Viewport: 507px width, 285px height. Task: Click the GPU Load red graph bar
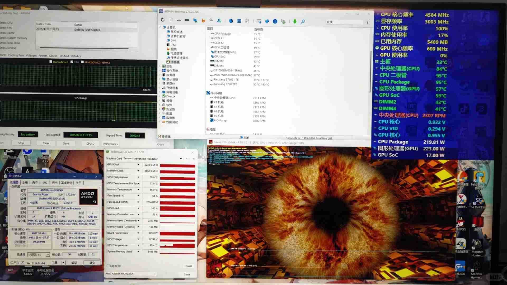(177, 208)
